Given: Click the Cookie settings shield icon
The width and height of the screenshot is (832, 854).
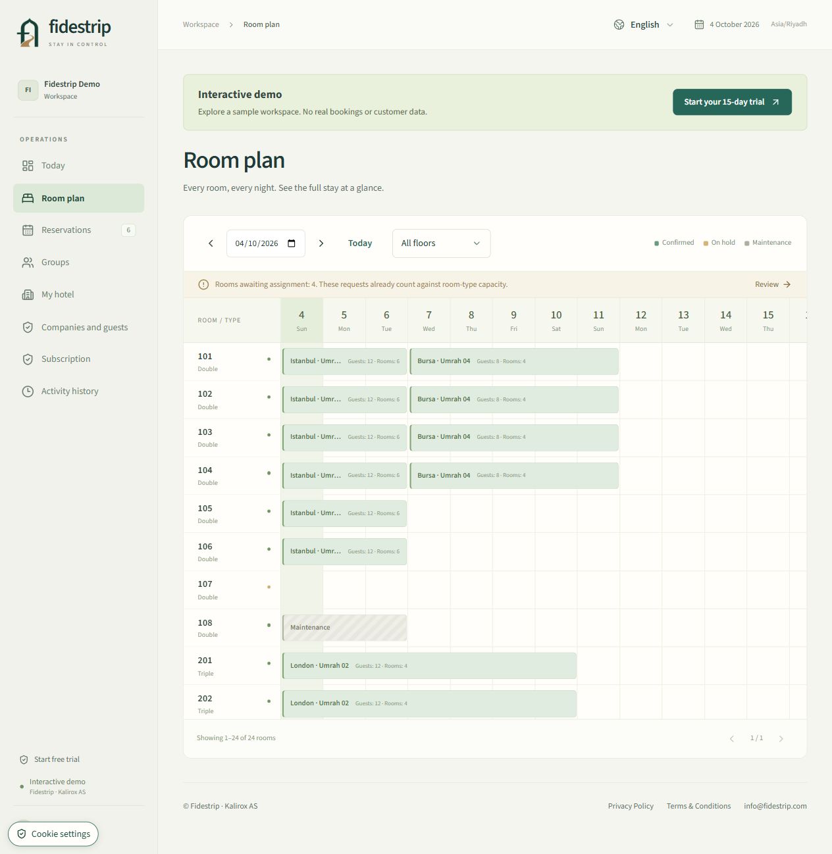Looking at the screenshot, I should [x=22, y=834].
